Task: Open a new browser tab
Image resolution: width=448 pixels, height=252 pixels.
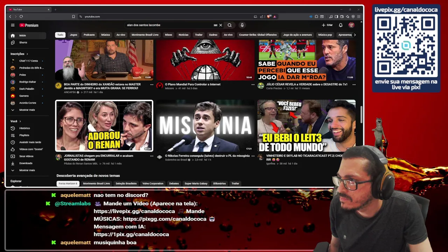Action: (55, 9)
